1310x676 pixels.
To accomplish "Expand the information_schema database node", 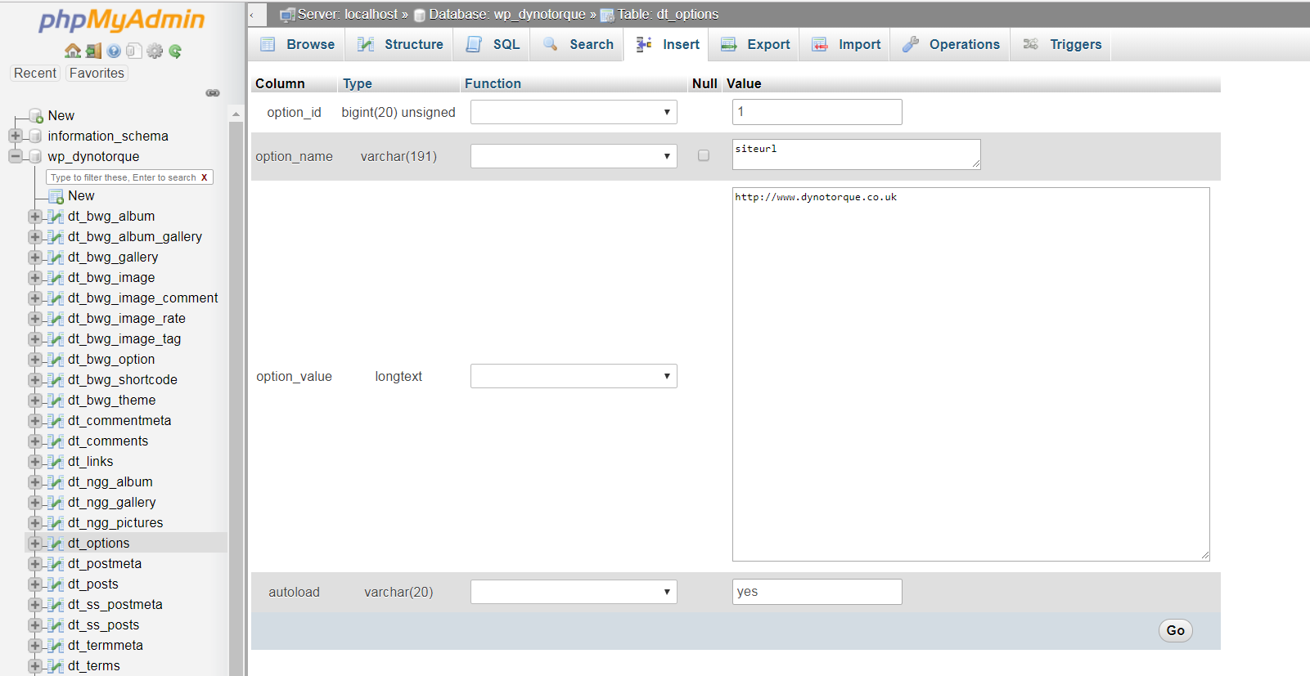I will click(x=16, y=136).
